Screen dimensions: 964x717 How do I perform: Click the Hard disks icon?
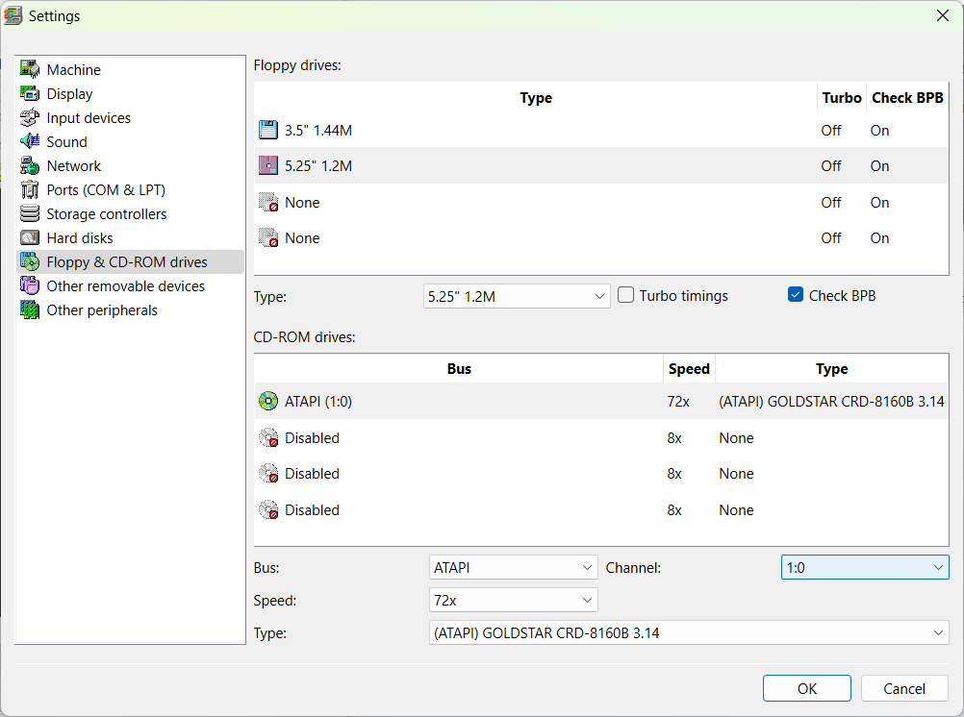[30, 238]
